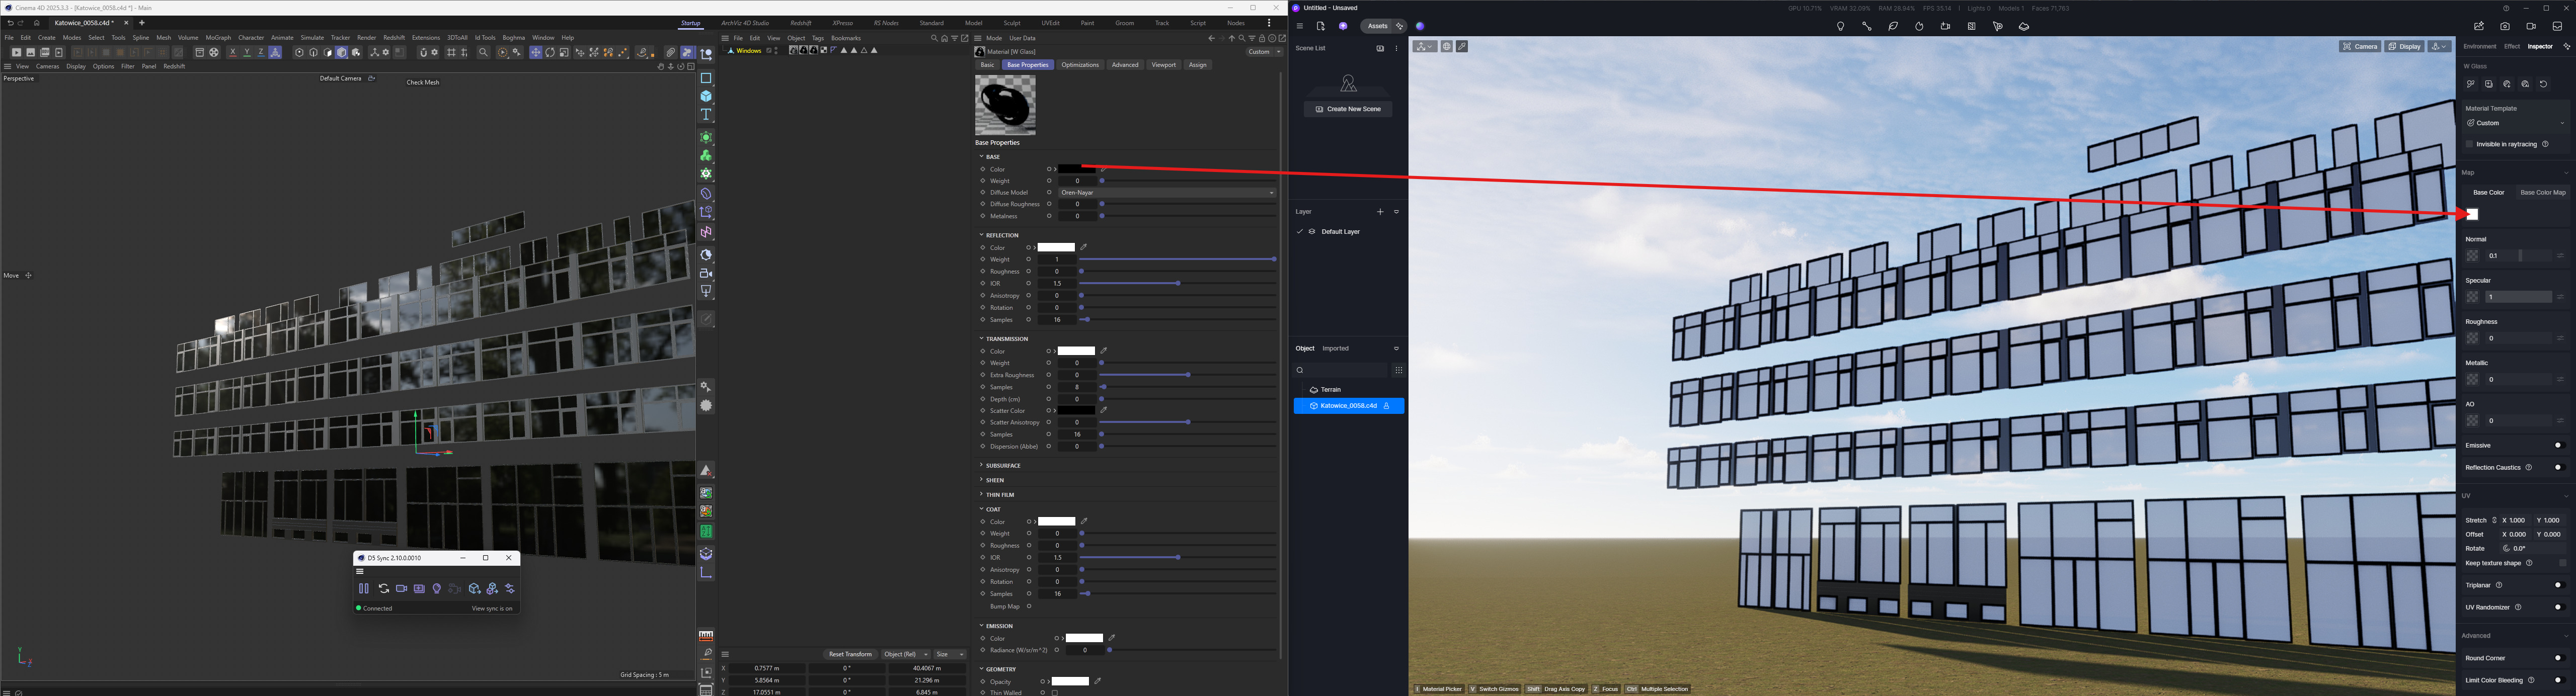Select the Katowice_0058.c4d object in list

click(x=1348, y=406)
